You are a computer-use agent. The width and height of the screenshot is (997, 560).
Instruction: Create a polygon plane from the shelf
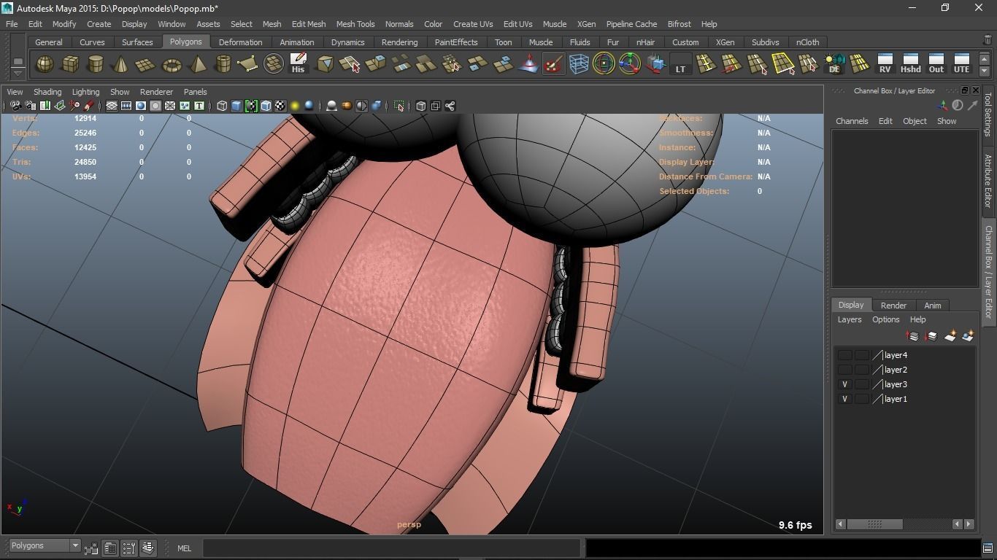pos(146,65)
